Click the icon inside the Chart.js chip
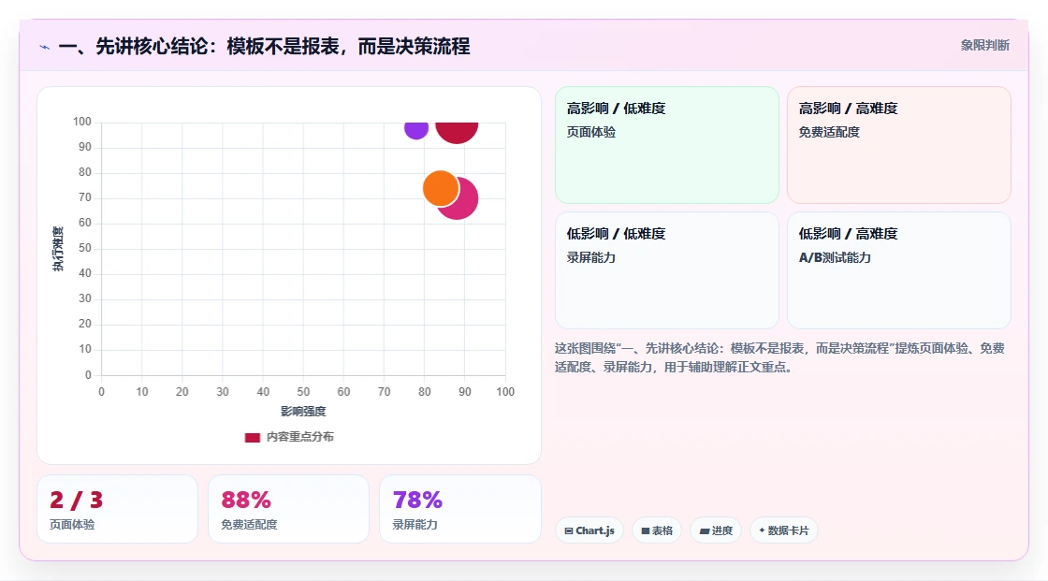1048x581 pixels. point(569,530)
